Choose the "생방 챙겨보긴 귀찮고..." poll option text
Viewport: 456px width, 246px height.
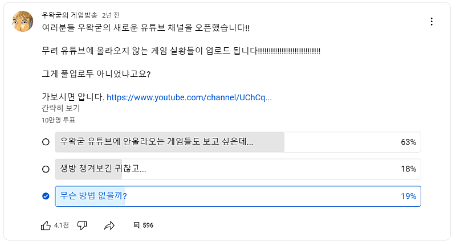pyautogui.click(x=103, y=169)
